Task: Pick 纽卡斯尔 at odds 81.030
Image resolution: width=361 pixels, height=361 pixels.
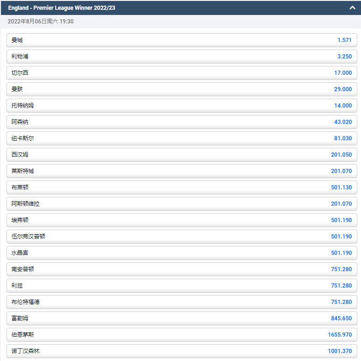Action: (182, 138)
